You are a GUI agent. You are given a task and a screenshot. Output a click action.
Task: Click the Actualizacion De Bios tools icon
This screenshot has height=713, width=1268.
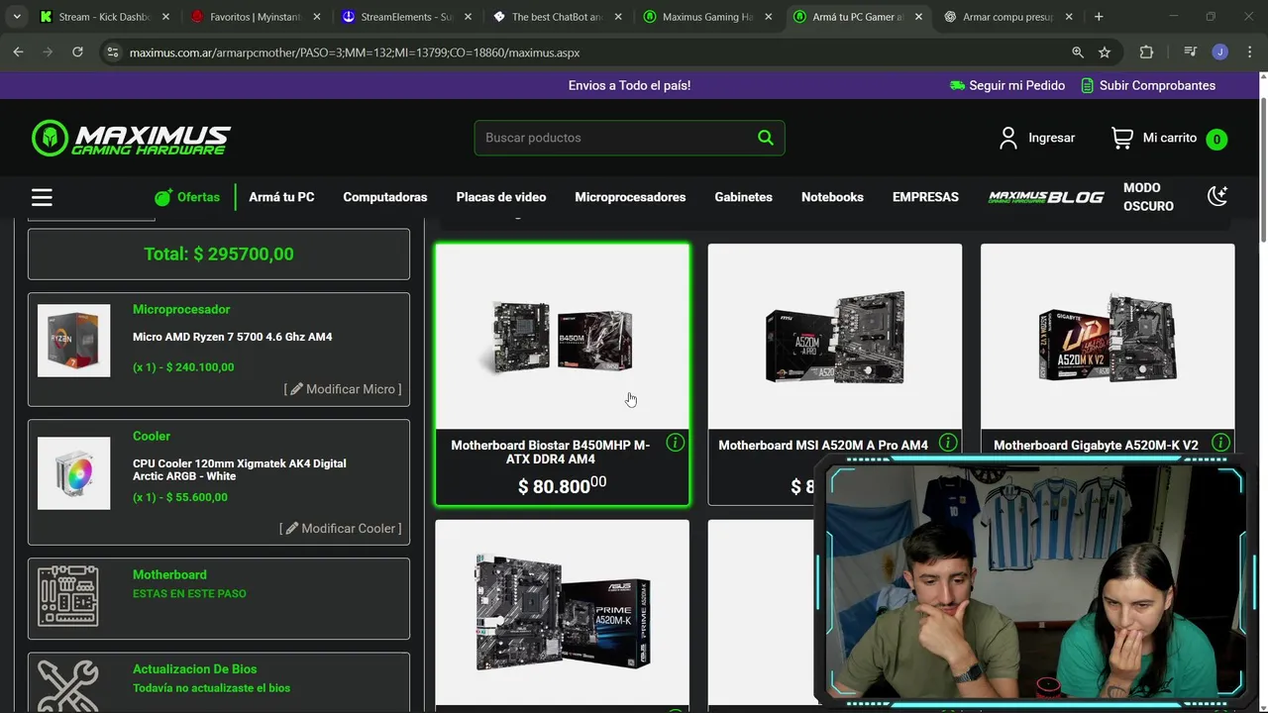[x=67, y=685]
